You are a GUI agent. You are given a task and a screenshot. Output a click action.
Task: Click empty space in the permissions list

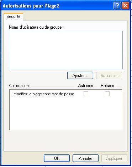click(x=66, y=115)
